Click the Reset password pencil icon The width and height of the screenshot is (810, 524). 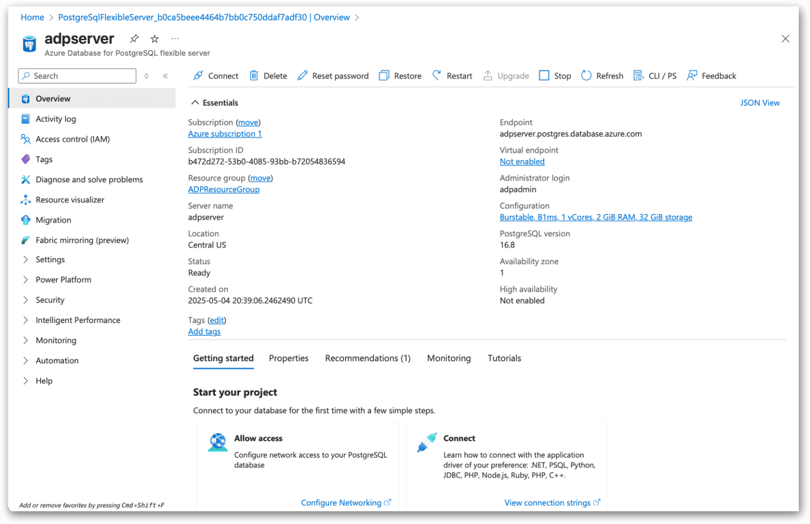[x=302, y=75]
